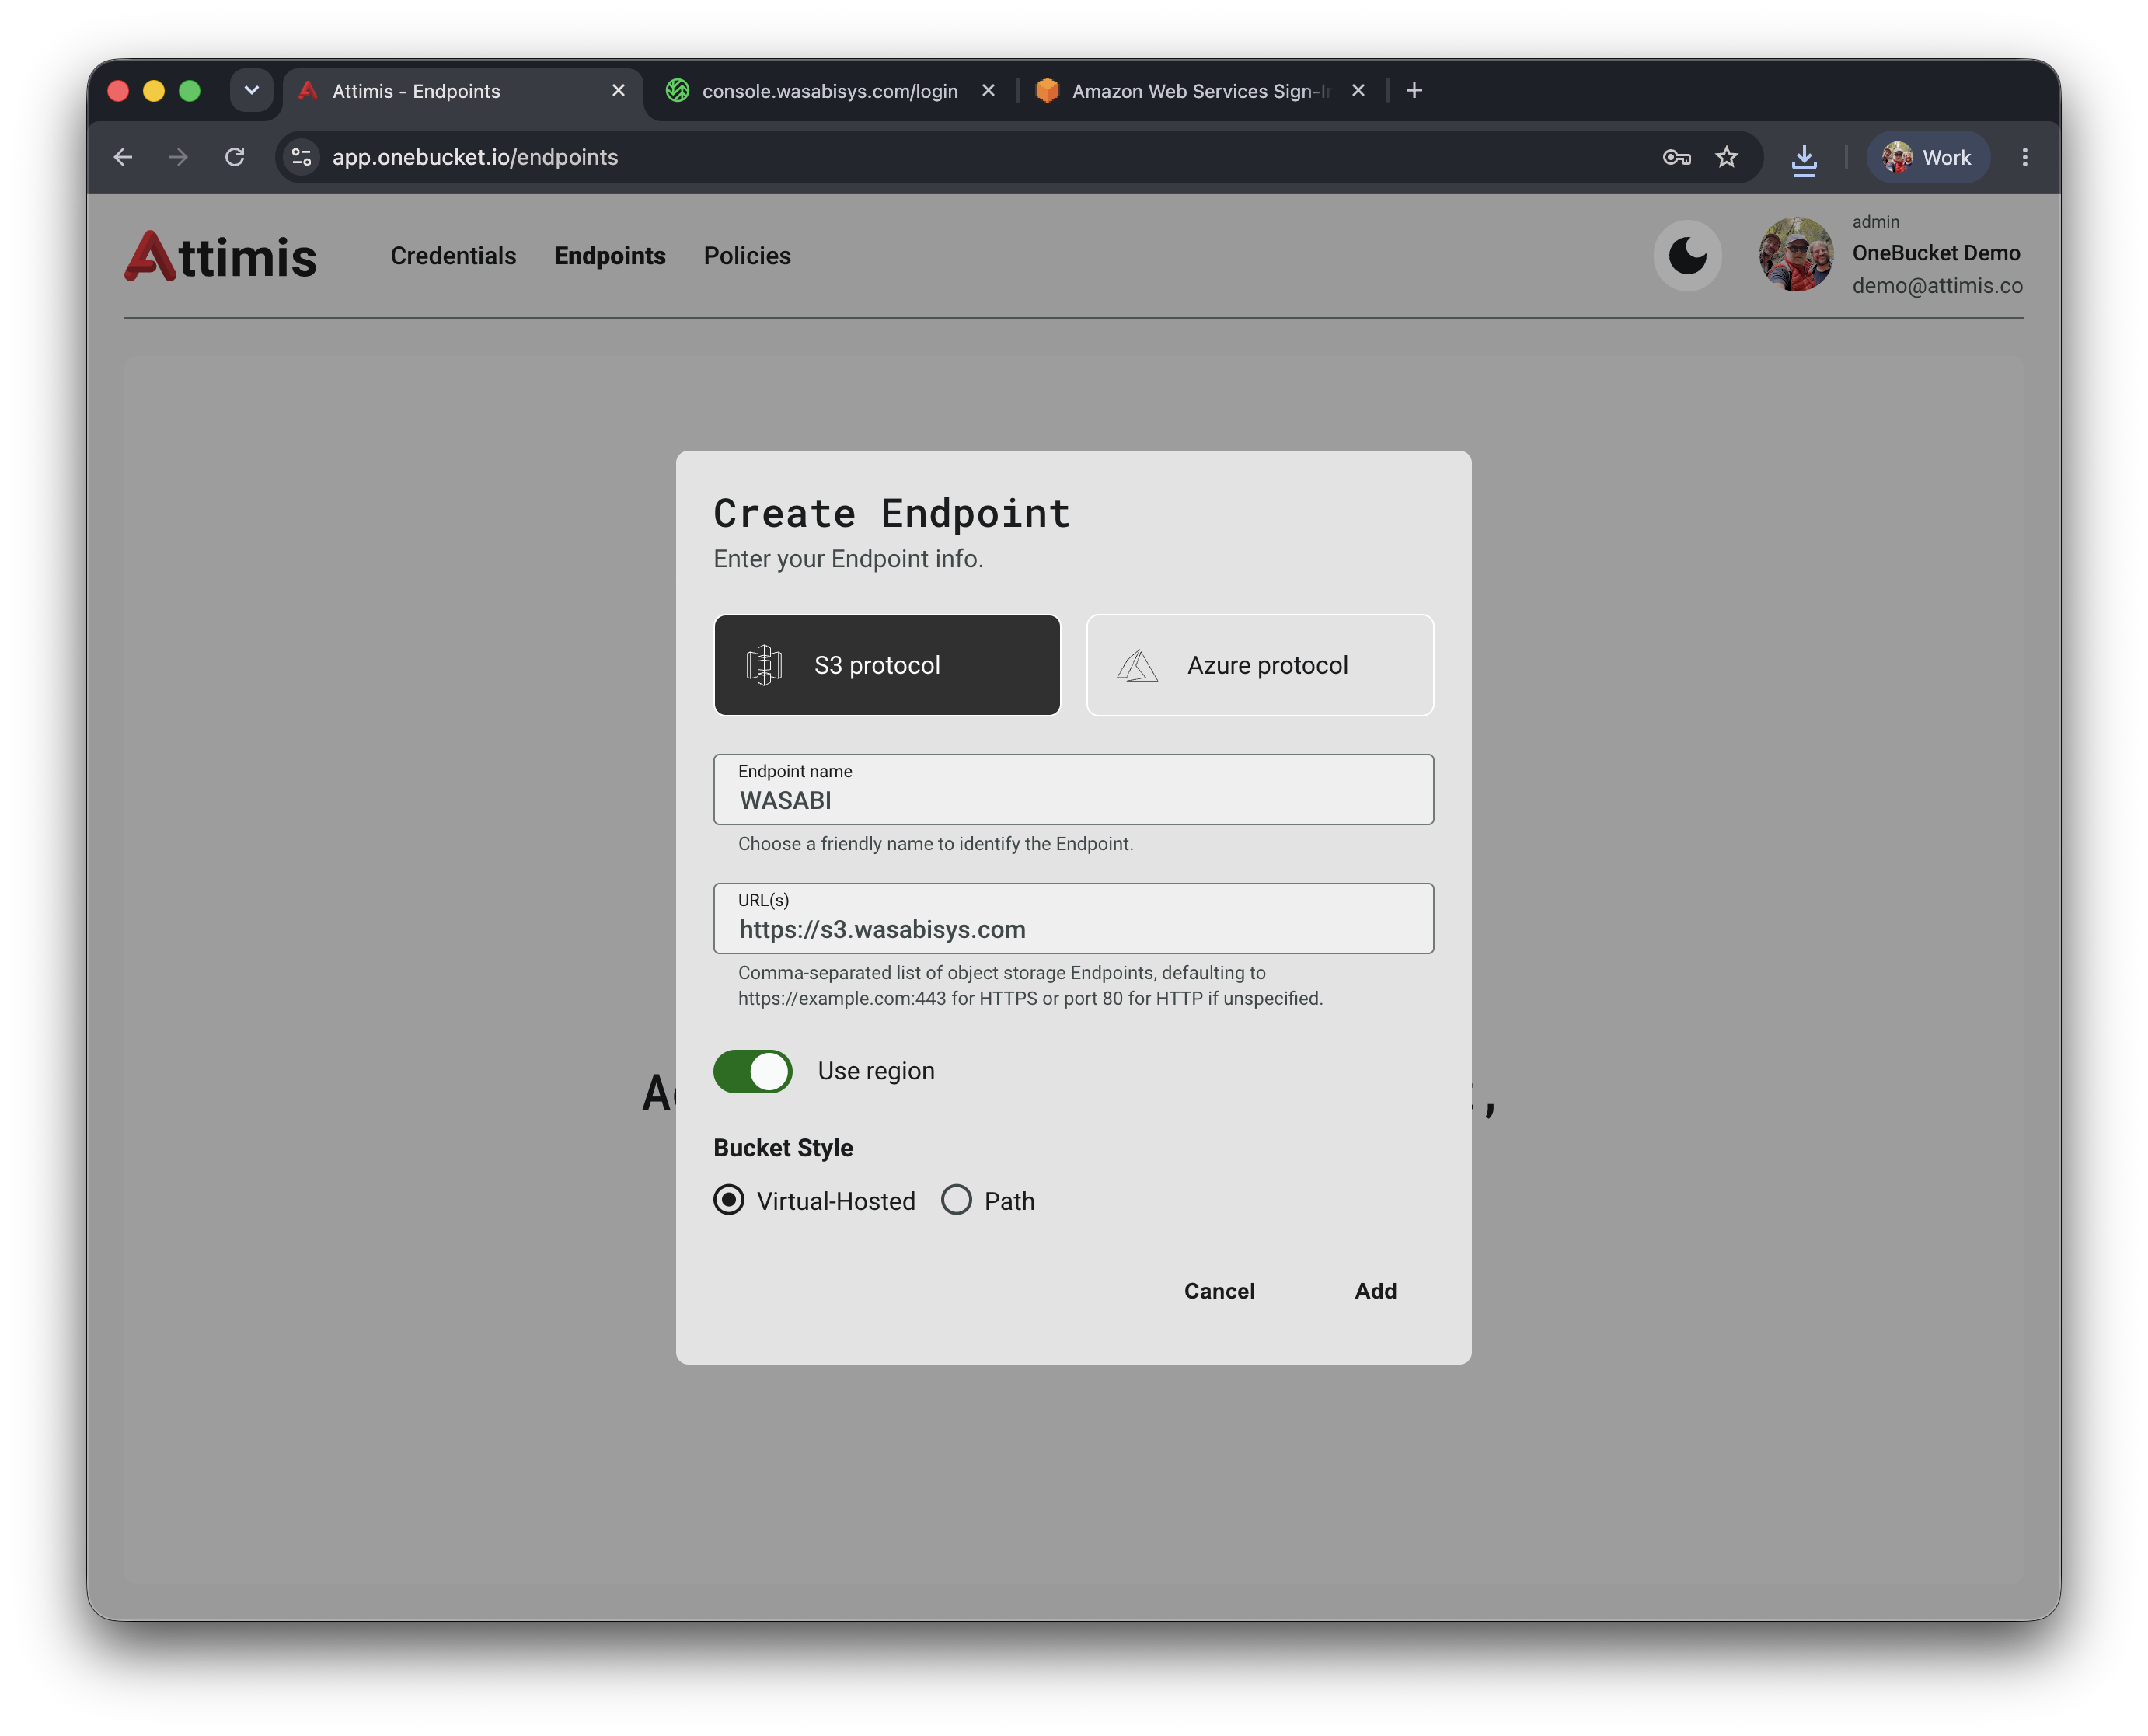The height and width of the screenshot is (1736, 2148).
Task: Click the Azure protocol triangle icon
Action: pyautogui.click(x=1137, y=665)
